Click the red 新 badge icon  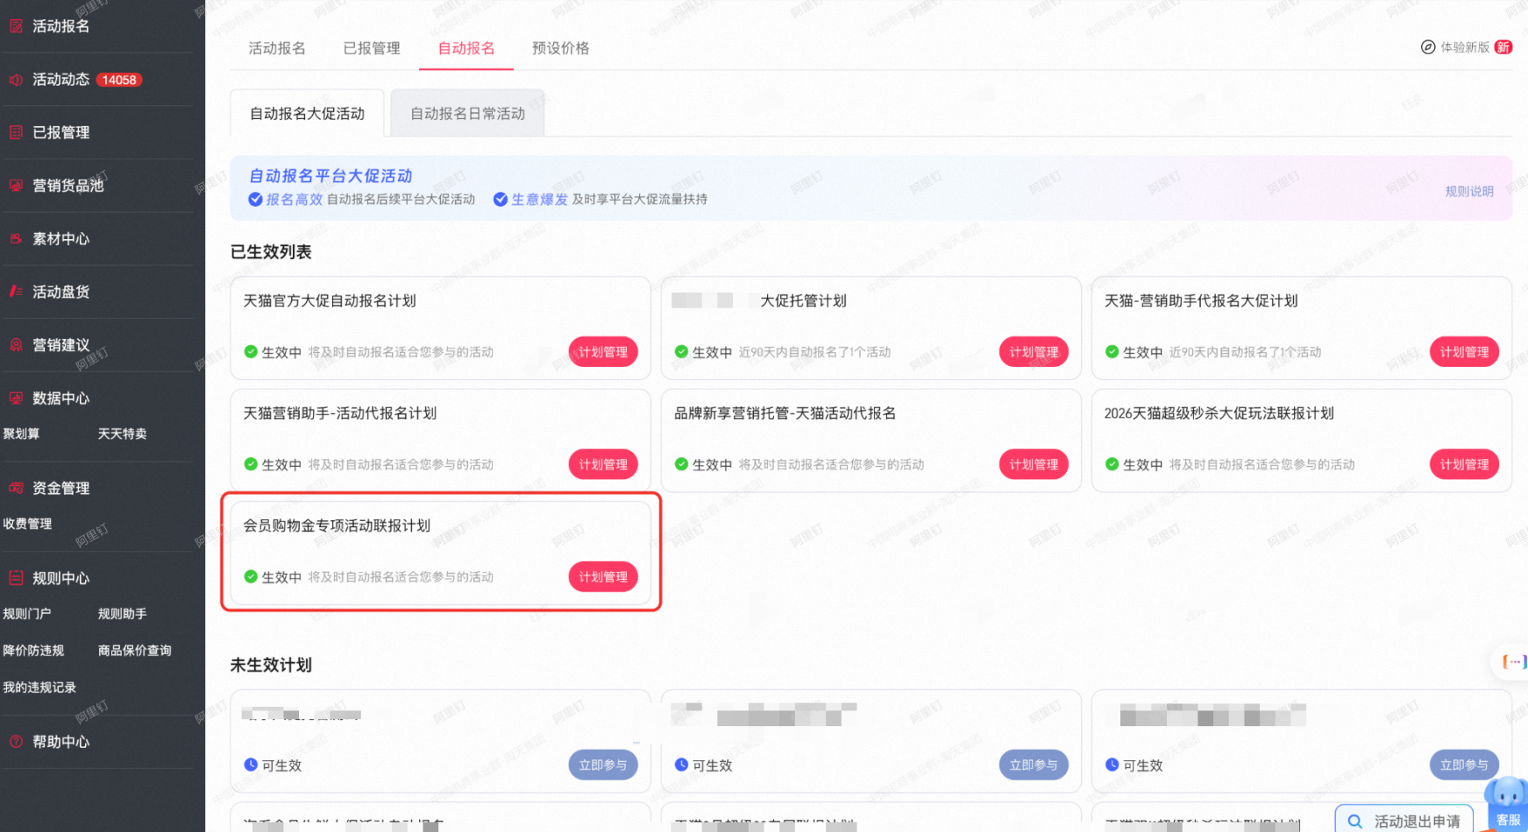1503,47
